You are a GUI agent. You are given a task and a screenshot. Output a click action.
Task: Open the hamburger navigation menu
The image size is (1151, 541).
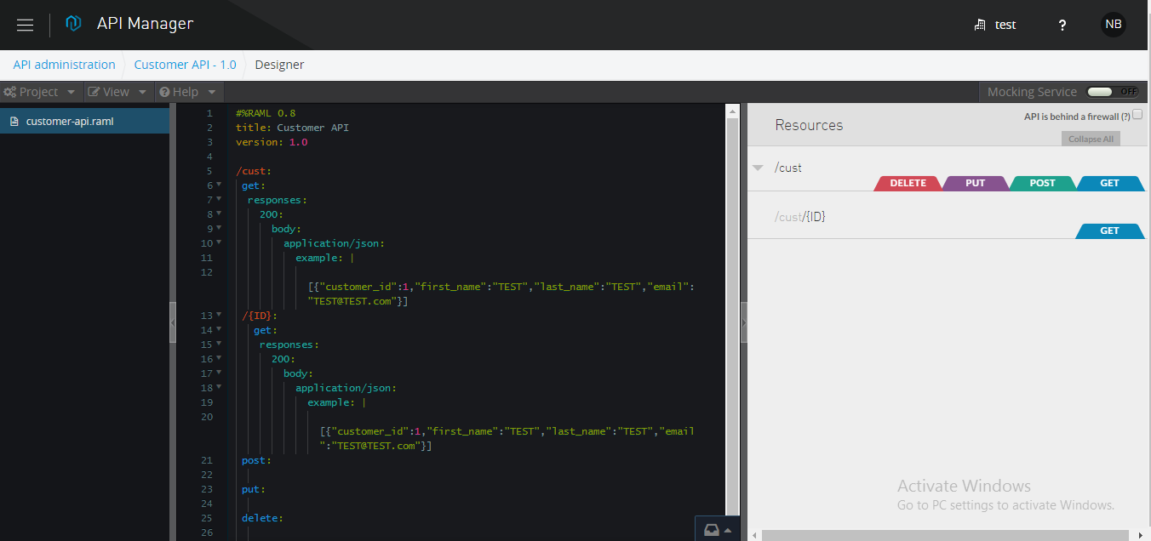pyautogui.click(x=26, y=25)
